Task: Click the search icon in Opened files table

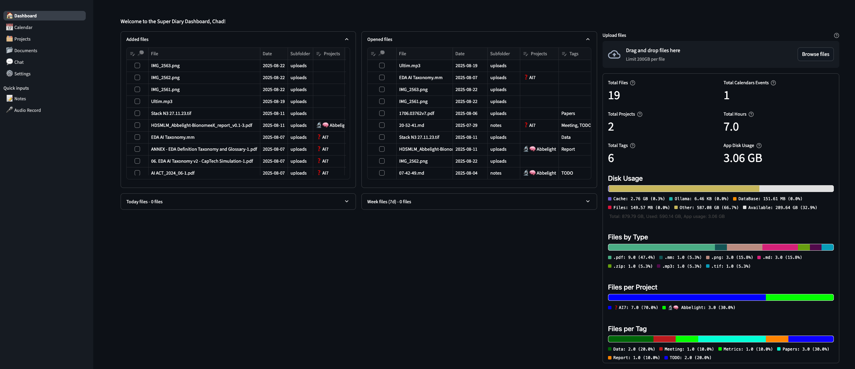Action: pos(382,53)
